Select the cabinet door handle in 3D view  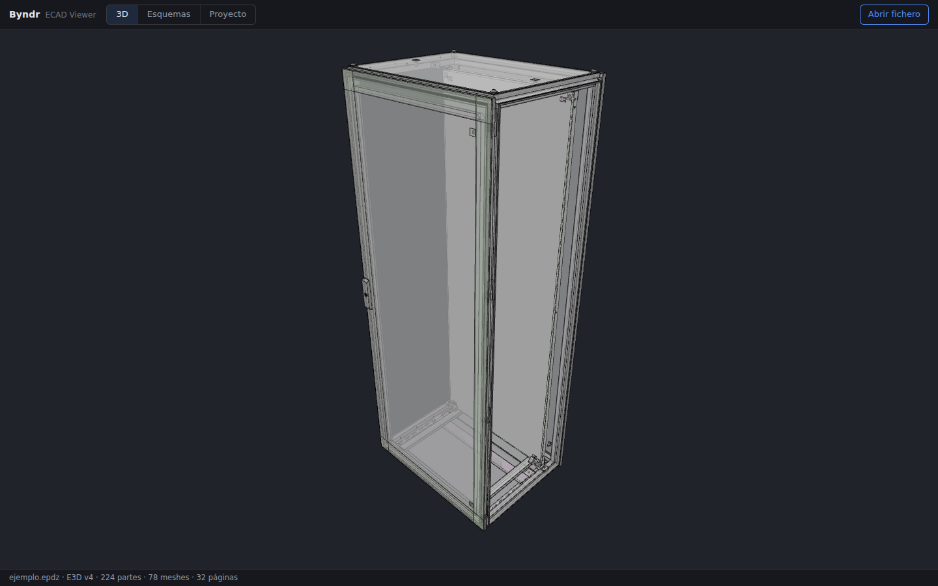(x=366, y=294)
